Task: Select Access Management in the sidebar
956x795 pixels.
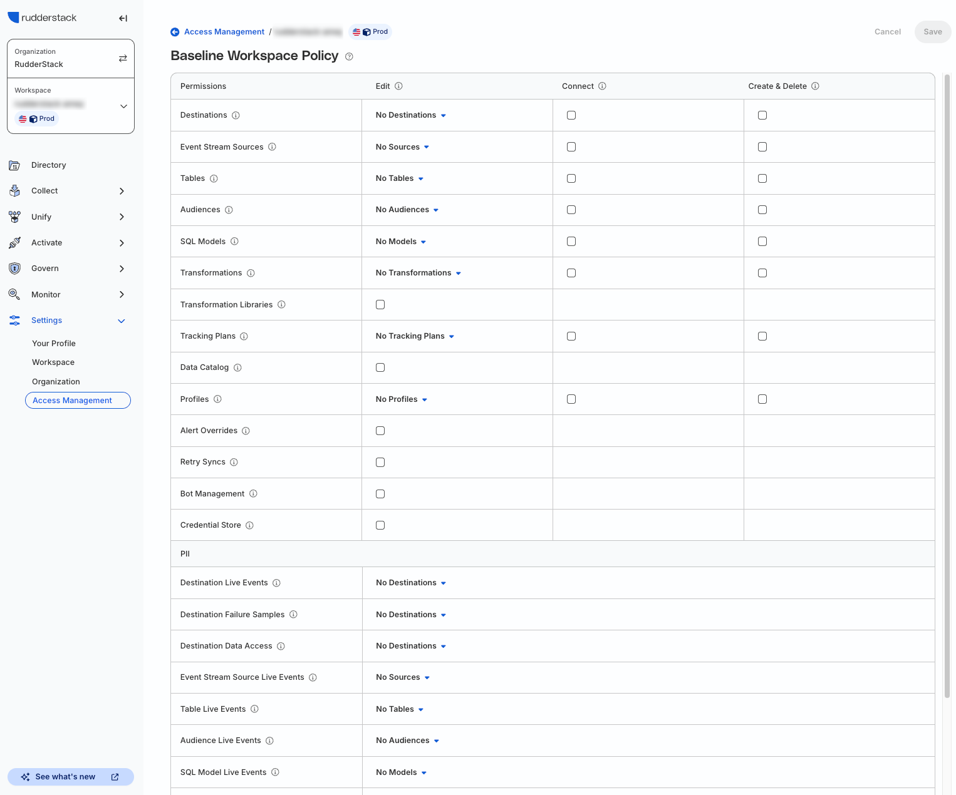Action: coord(78,401)
